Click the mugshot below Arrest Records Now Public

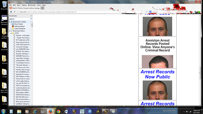[x=157, y=90]
